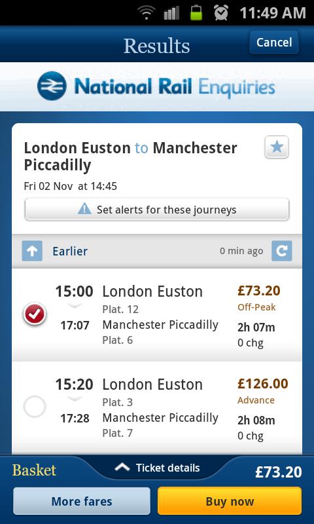
Task: Set alerts for these journeys
Action: point(157,209)
